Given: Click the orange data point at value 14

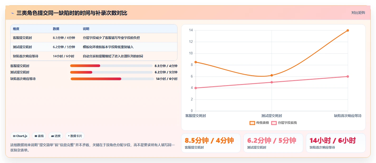Looking at the screenshot, I should tap(348, 30).
